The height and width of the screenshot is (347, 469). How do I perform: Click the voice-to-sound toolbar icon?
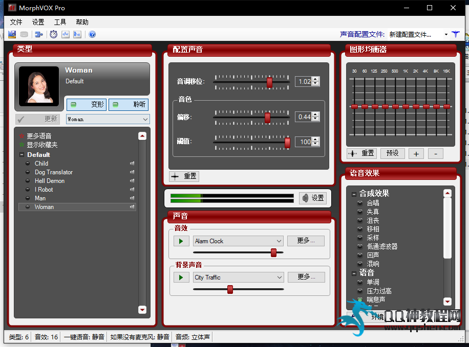[77, 34]
